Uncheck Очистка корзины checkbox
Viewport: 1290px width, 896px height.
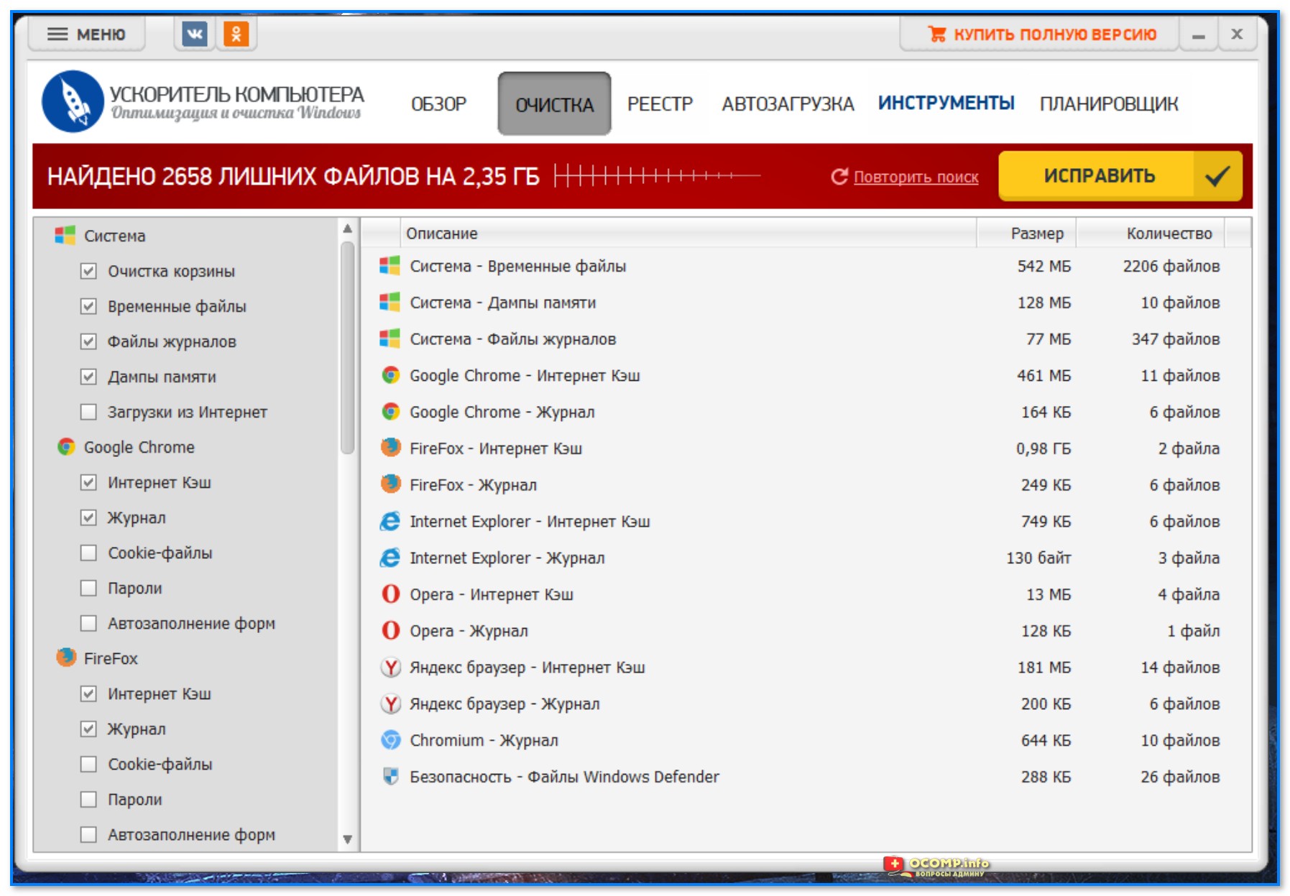(x=88, y=271)
